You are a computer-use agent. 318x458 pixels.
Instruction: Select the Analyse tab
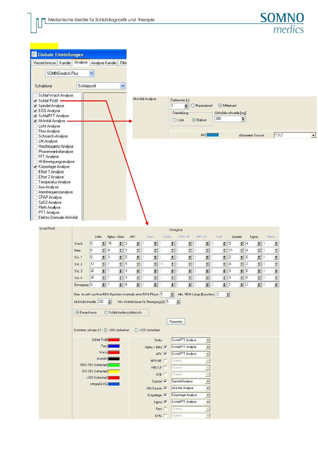tap(81, 62)
